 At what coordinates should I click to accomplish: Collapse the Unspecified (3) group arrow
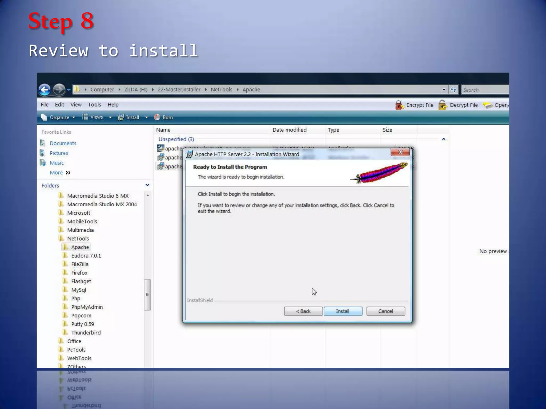click(444, 139)
